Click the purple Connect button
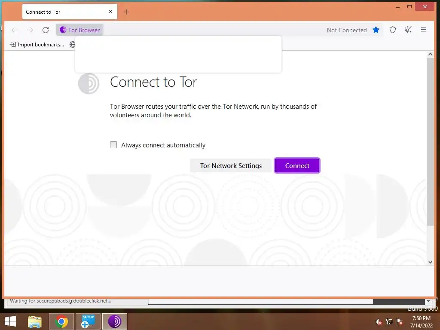This screenshot has width=440, height=330. click(297, 165)
